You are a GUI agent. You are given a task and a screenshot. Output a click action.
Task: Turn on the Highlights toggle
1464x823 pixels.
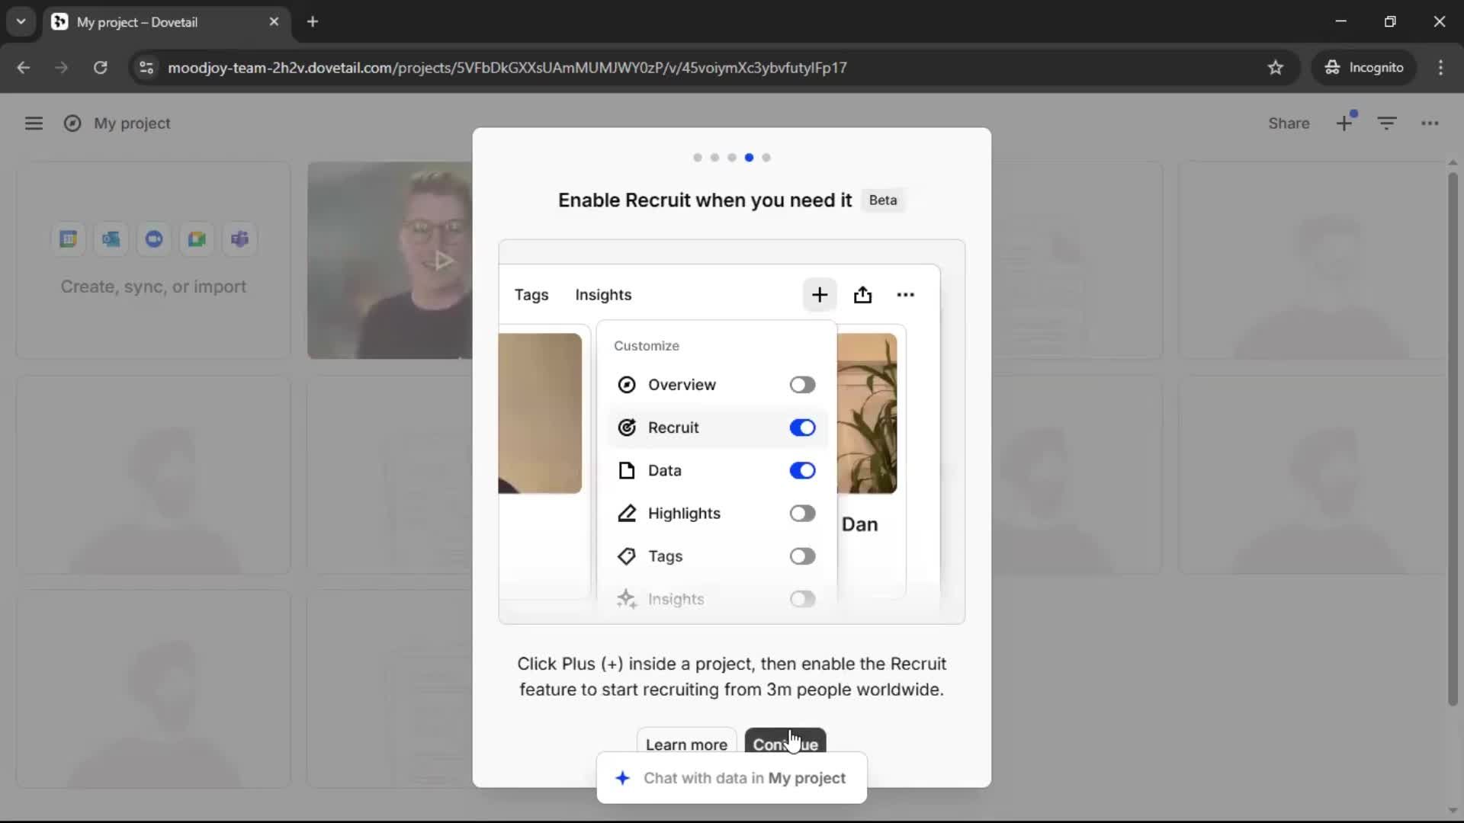click(802, 514)
